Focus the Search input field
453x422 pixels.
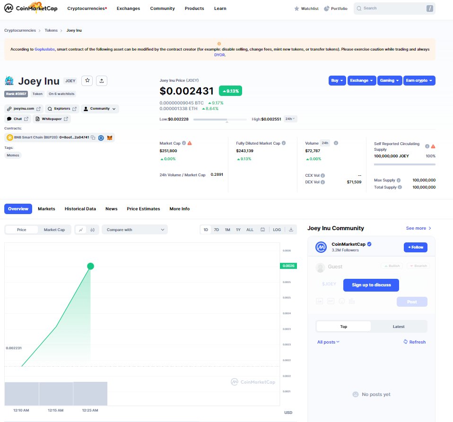394,9
